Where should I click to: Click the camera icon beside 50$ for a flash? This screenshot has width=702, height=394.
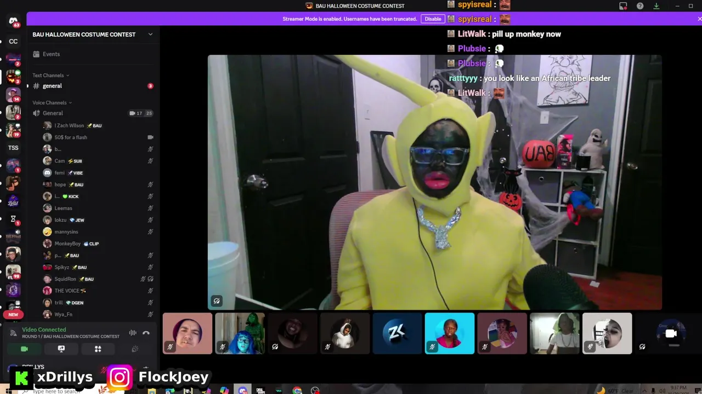pos(150,137)
